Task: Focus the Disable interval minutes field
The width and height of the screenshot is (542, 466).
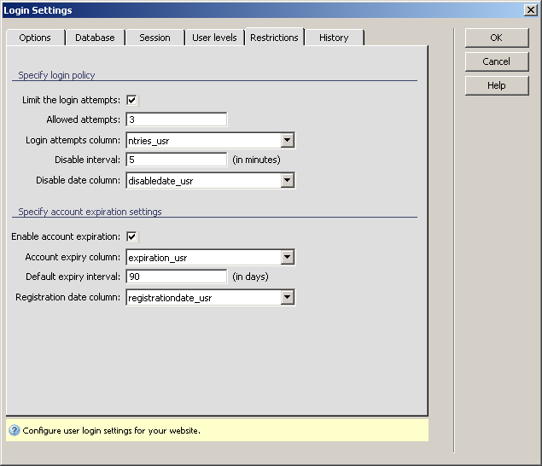Action: [176, 160]
